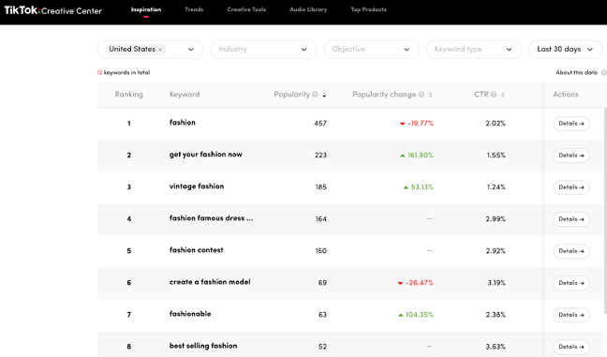The width and height of the screenshot is (607, 357).
Task: Select the keyword 'create a fashion model'
Action: [210, 282]
